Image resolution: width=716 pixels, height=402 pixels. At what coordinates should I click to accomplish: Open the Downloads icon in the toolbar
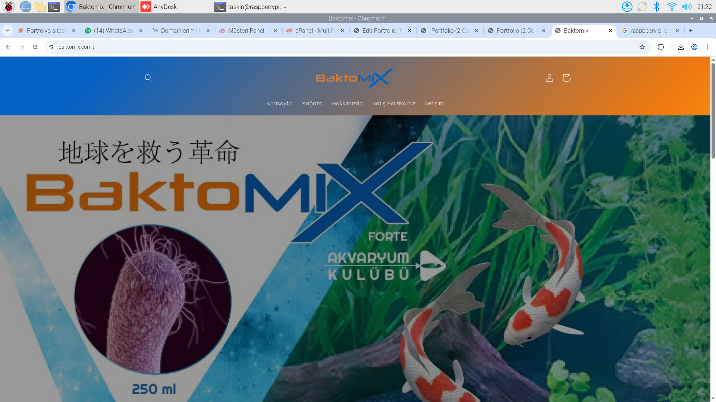(681, 47)
